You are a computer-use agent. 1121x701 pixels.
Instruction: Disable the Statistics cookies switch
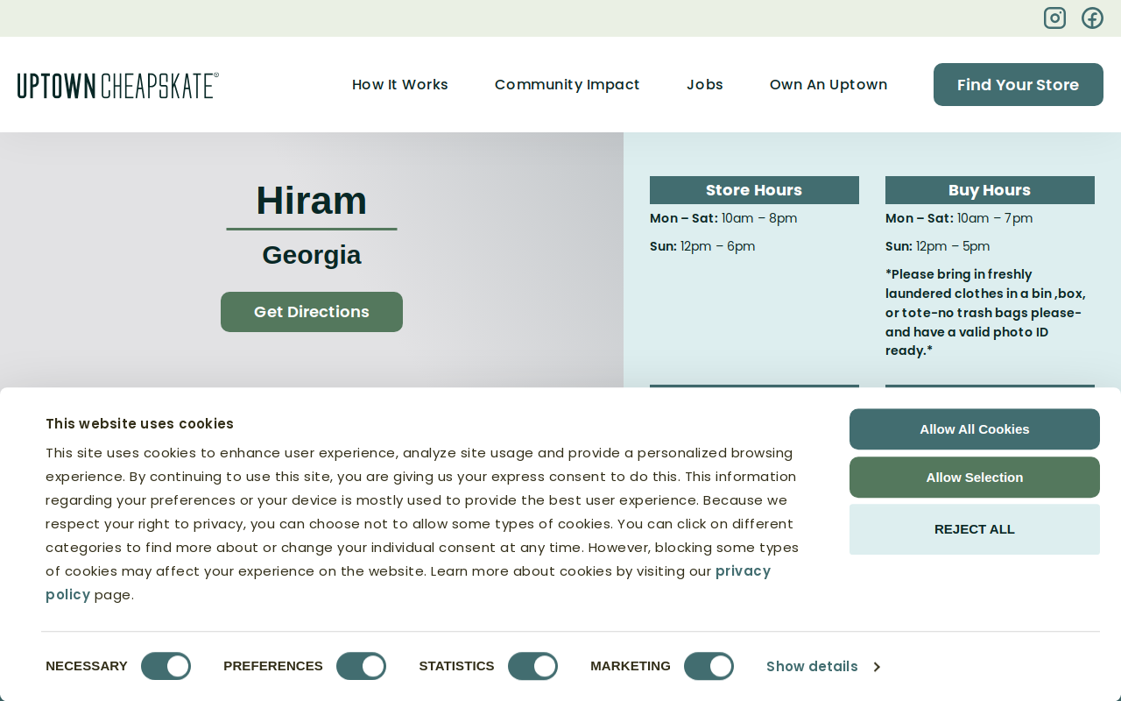click(x=532, y=667)
